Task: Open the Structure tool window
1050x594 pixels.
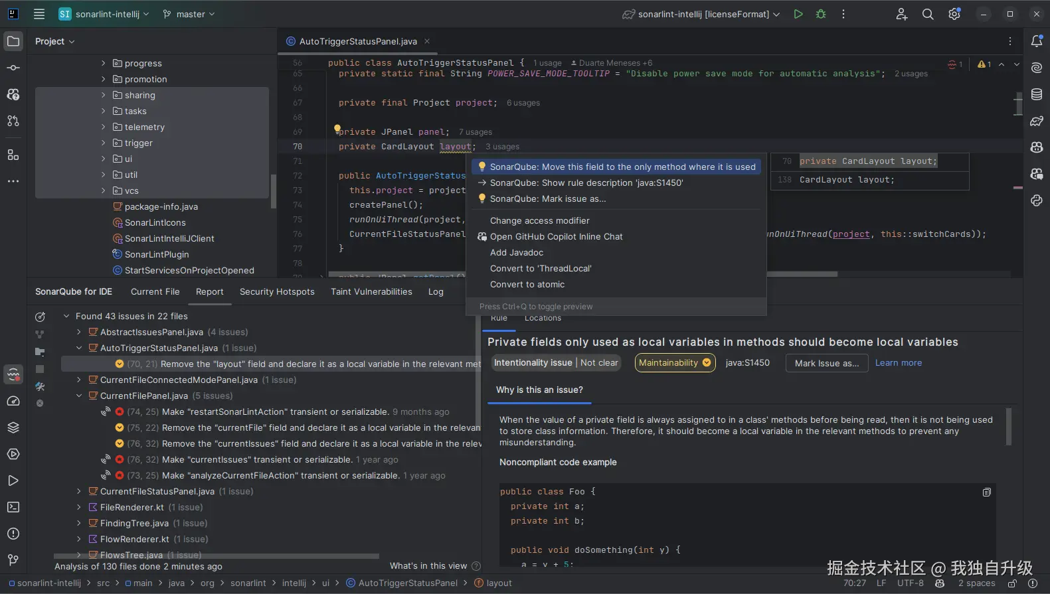Action: [x=13, y=155]
